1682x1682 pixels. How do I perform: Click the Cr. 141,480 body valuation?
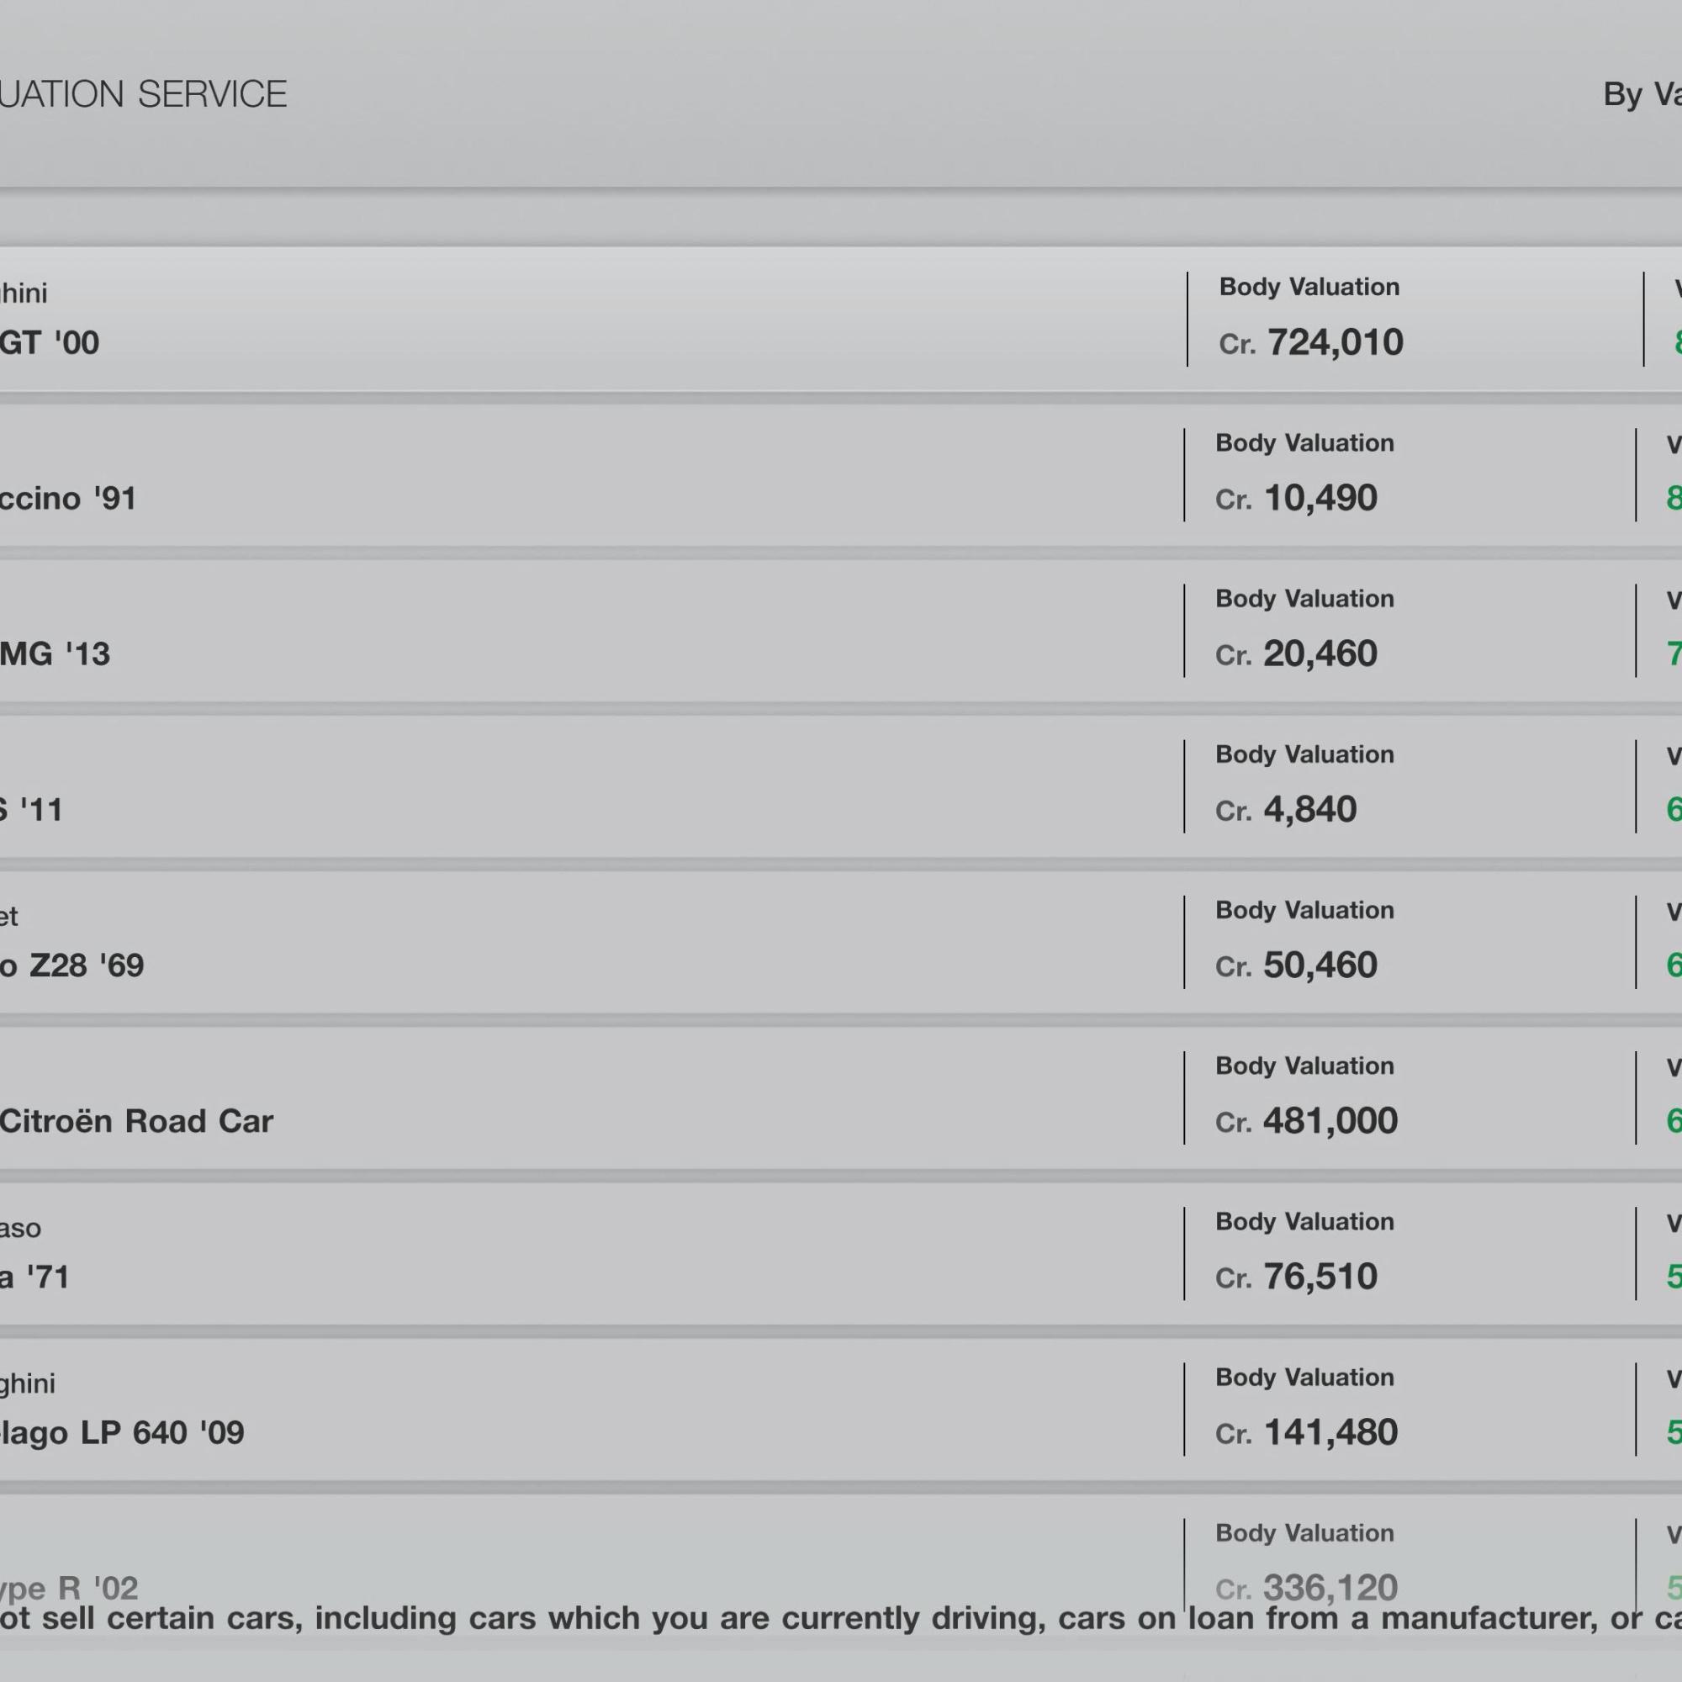pos(1308,1433)
